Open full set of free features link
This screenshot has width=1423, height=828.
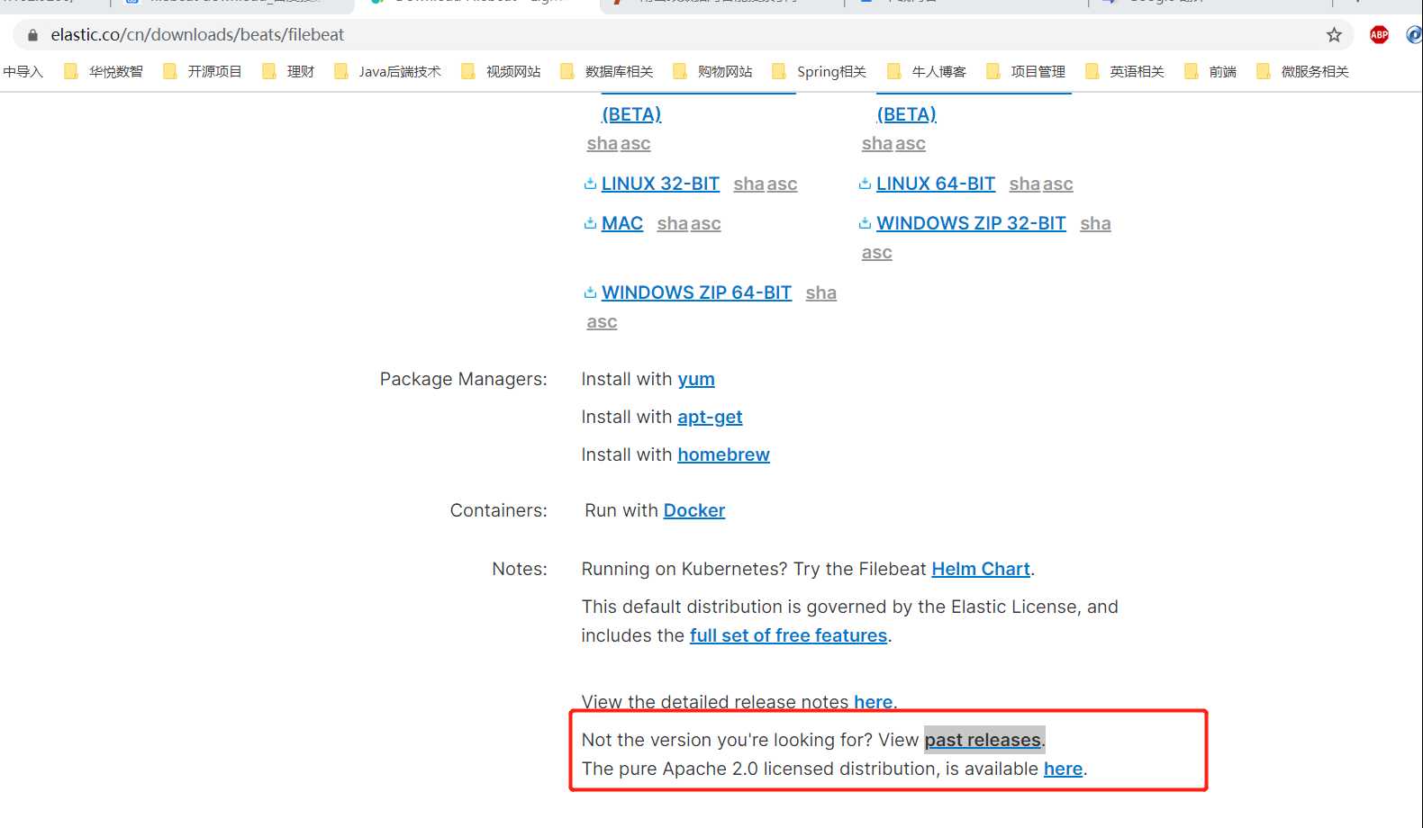tap(788, 636)
